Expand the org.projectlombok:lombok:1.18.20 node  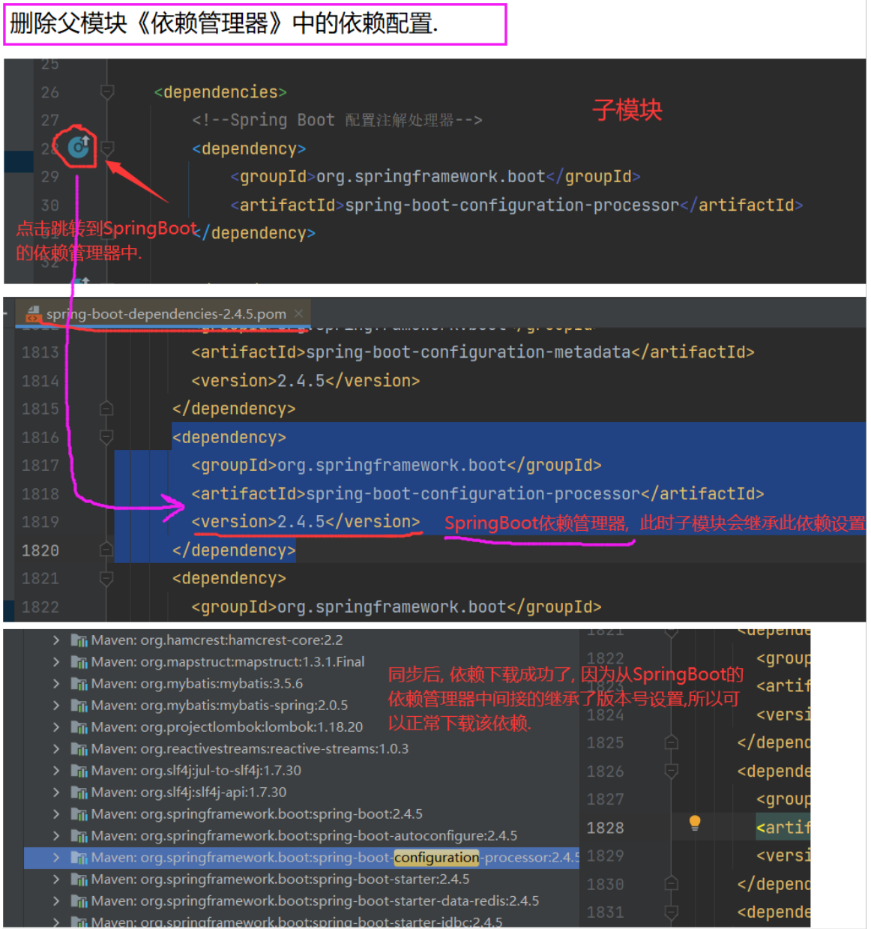click(x=56, y=727)
